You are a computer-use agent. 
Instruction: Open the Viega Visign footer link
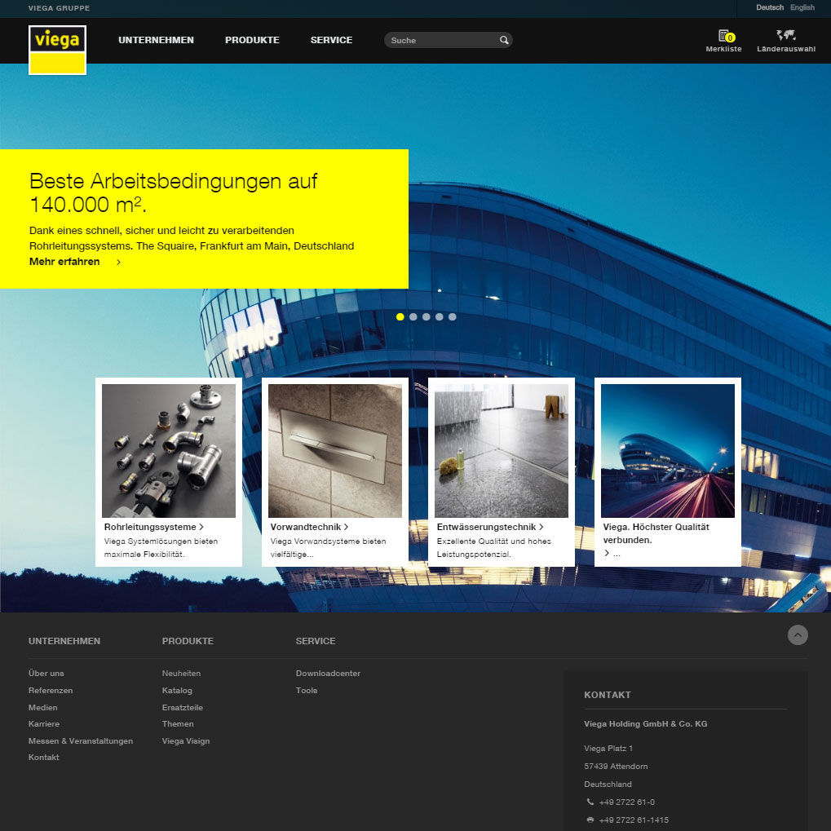point(185,741)
